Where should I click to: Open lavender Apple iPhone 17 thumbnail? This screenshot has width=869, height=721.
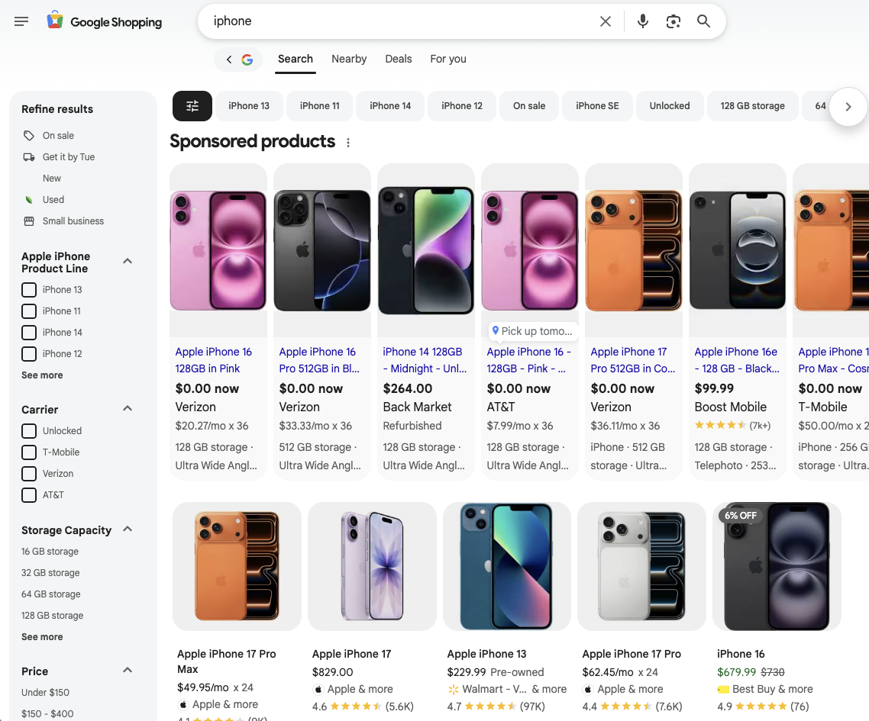point(372,566)
